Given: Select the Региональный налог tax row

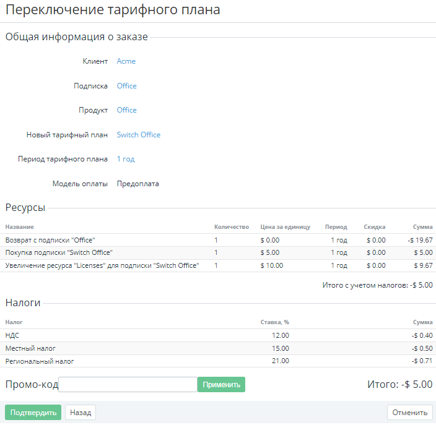Looking at the screenshot, I should [218, 361].
